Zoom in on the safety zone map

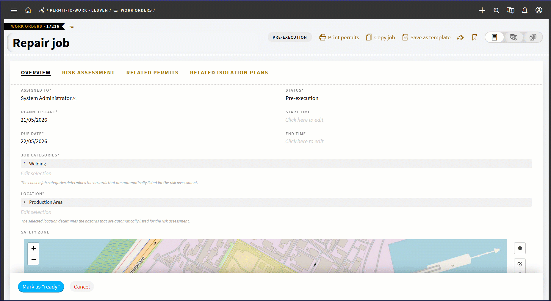[x=33, y=248]
